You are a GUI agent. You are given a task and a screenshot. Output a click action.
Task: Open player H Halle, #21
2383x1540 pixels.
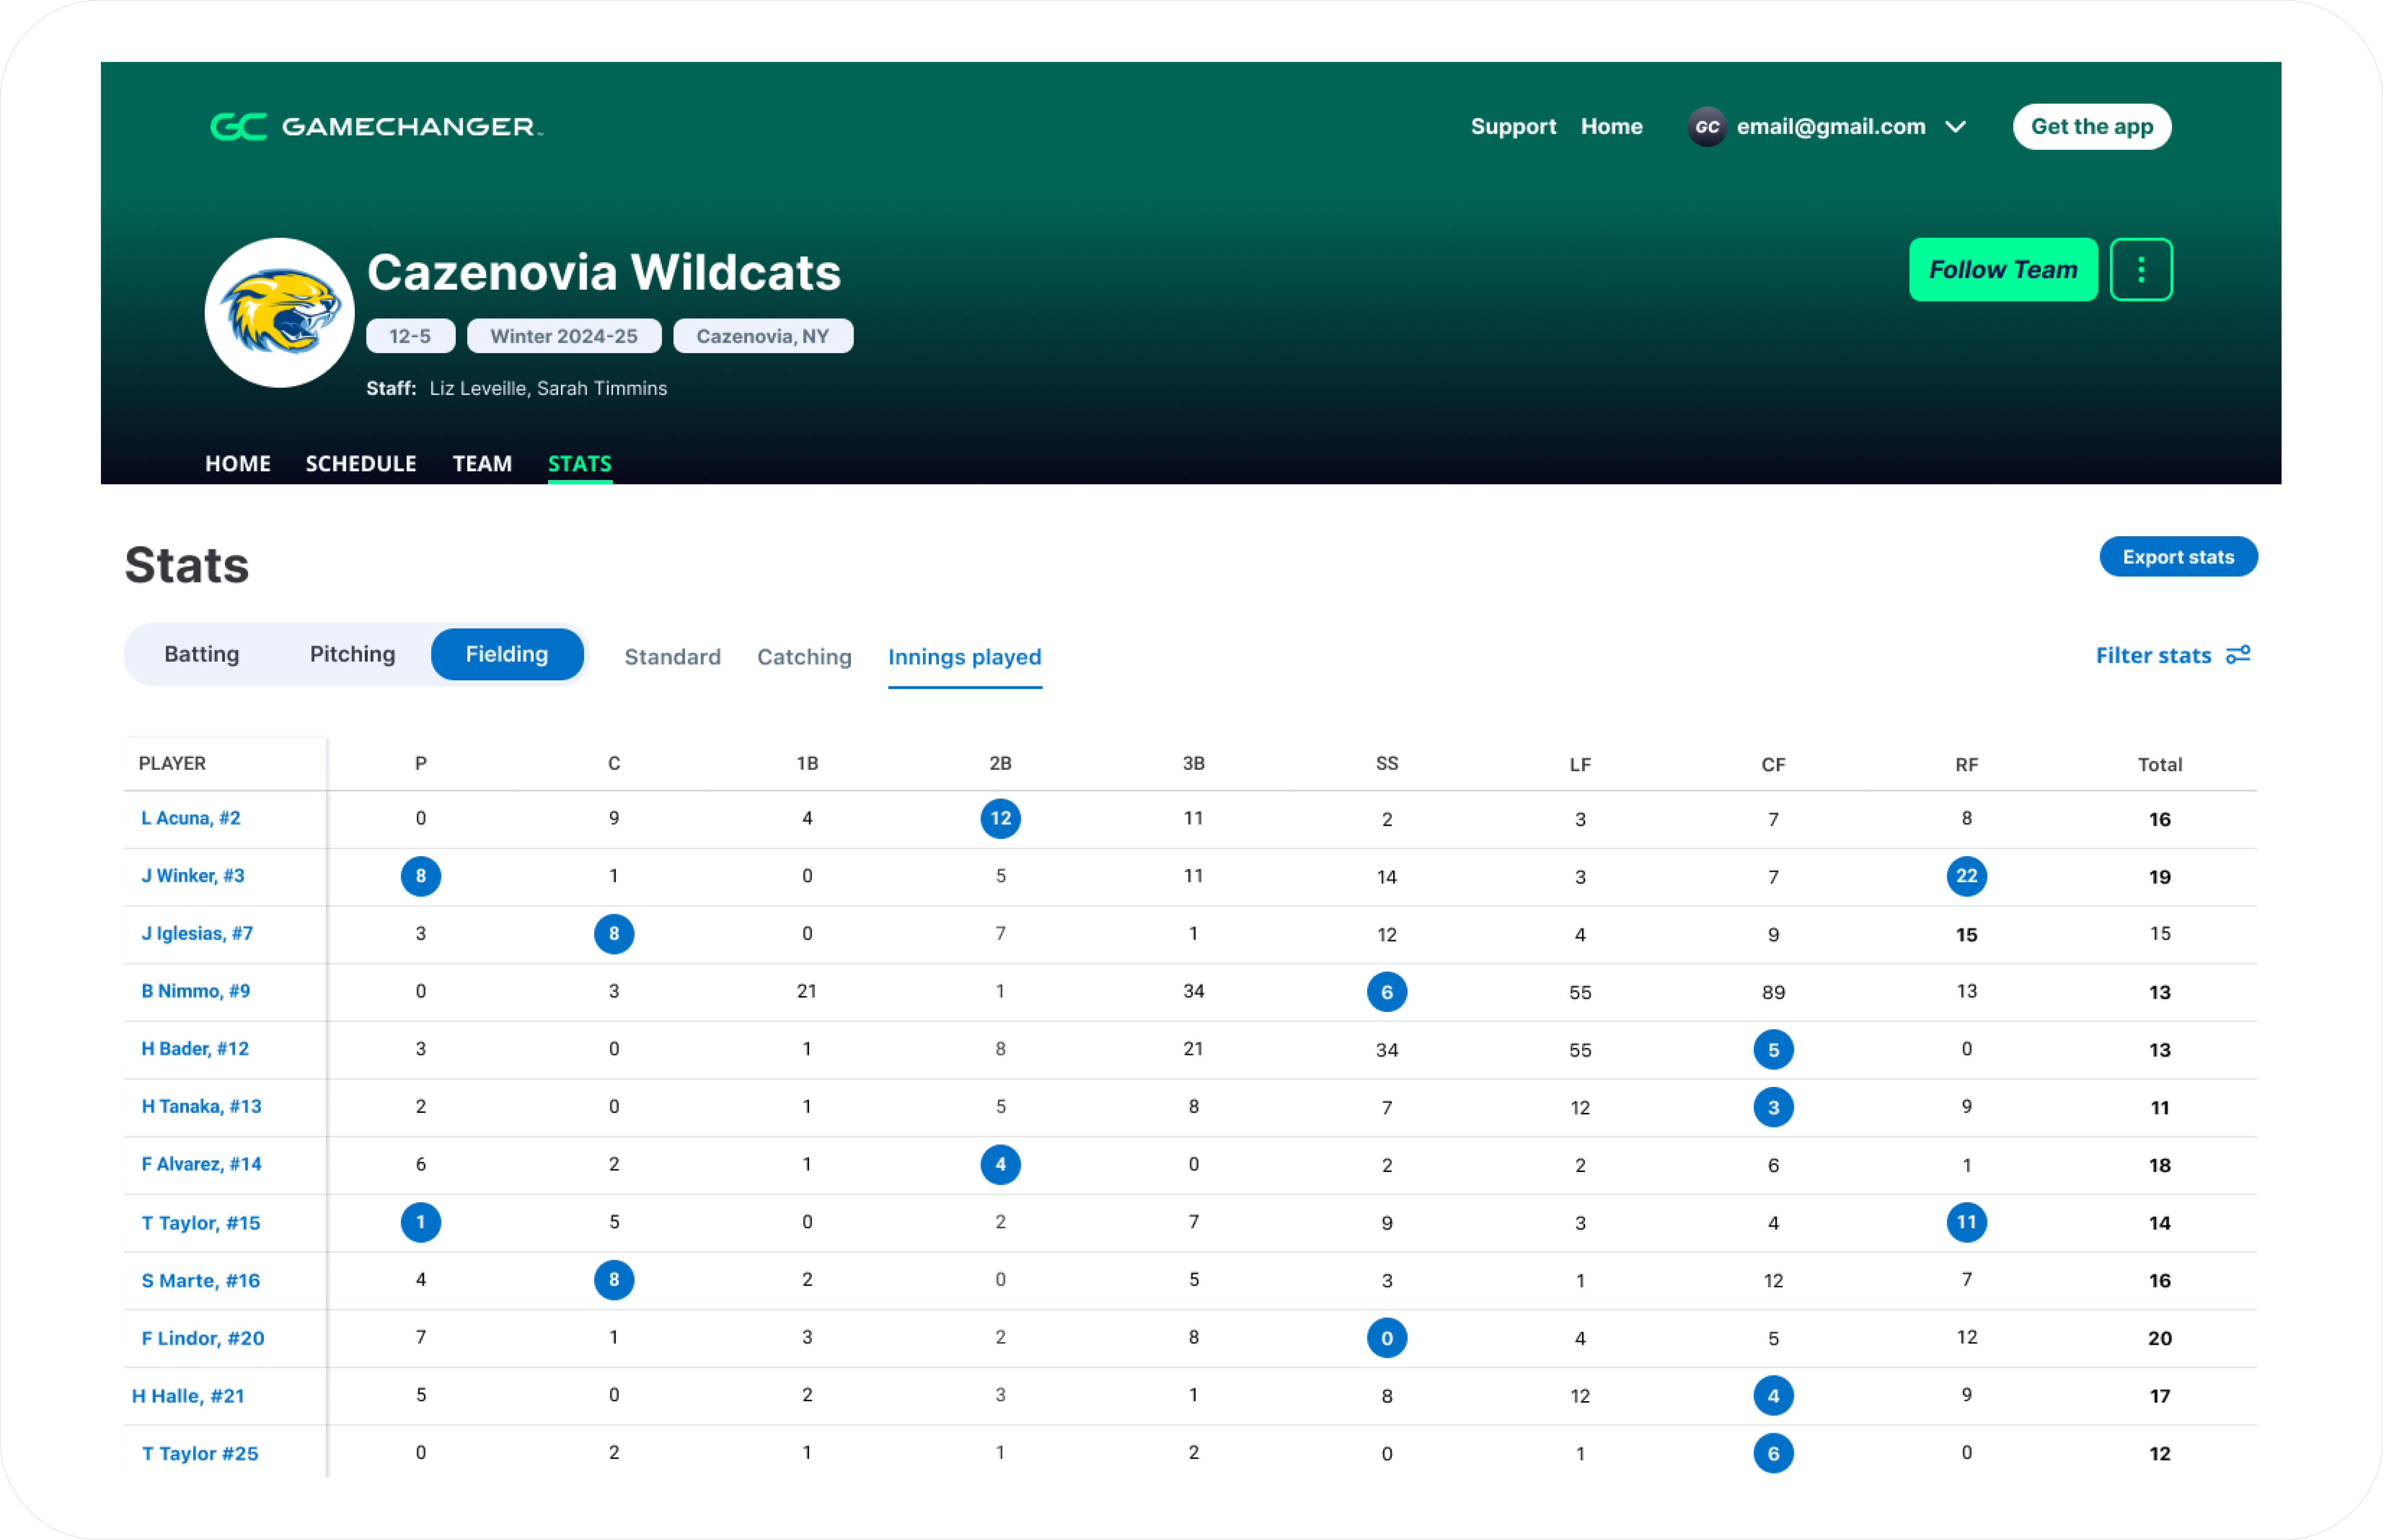pyautogui.click(x=188, y=1396)
